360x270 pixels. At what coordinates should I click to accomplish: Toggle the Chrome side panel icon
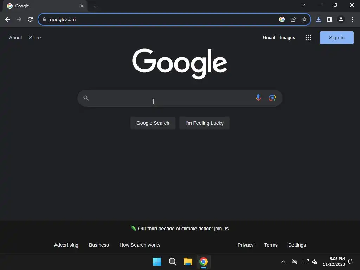(x=330, y=20)
